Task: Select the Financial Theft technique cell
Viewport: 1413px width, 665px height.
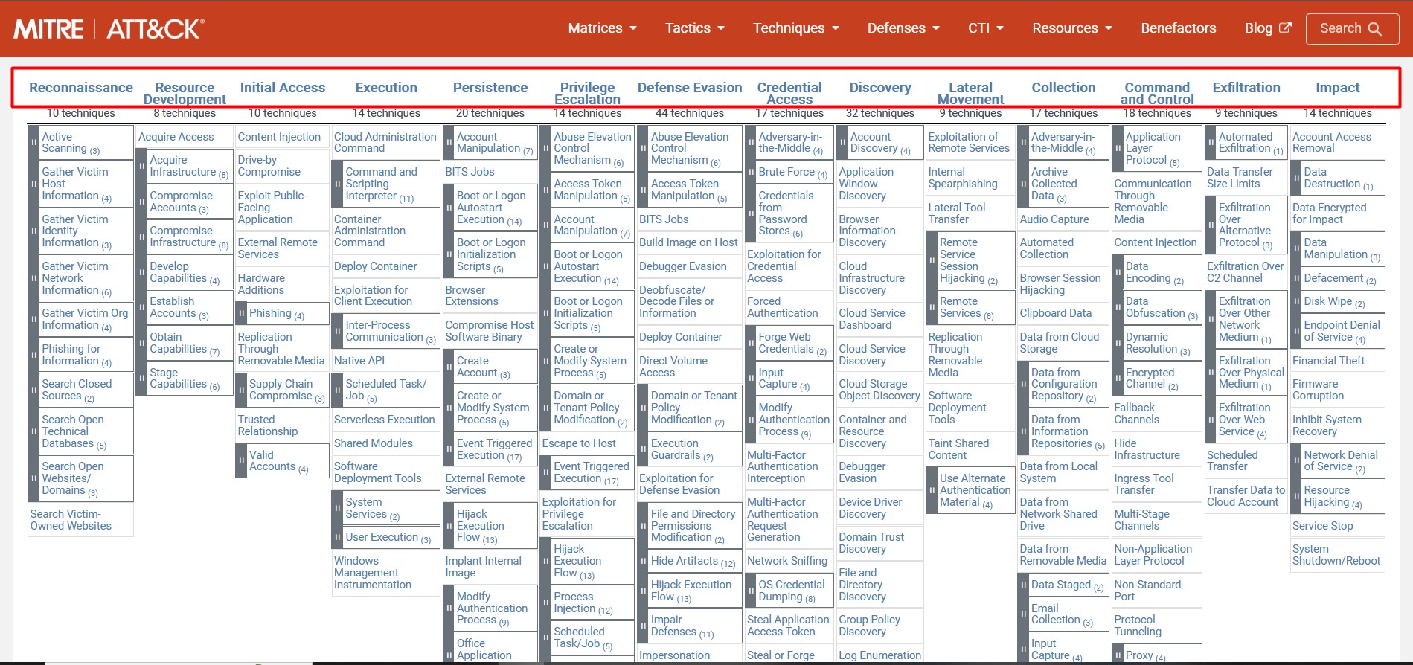Action: [1328, 361]
